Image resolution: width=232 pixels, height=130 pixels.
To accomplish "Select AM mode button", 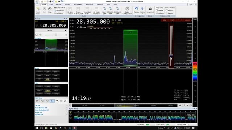I will (x=47, y=72).
